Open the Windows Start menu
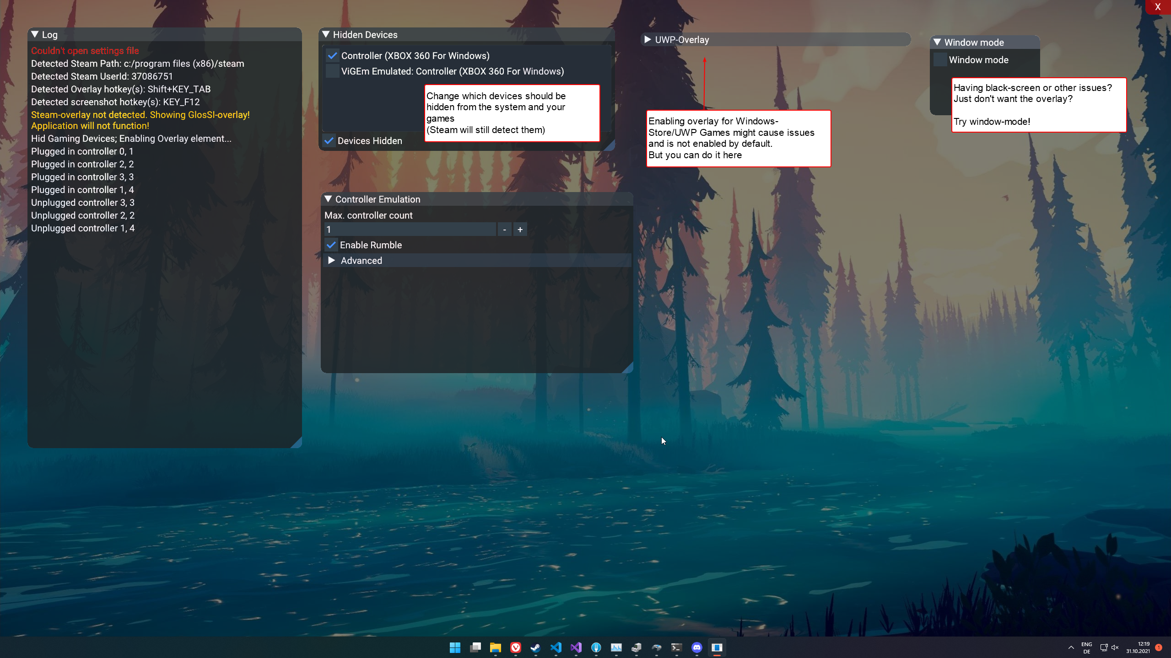Viewport: 1171px width, 658px height. [455, 647]
